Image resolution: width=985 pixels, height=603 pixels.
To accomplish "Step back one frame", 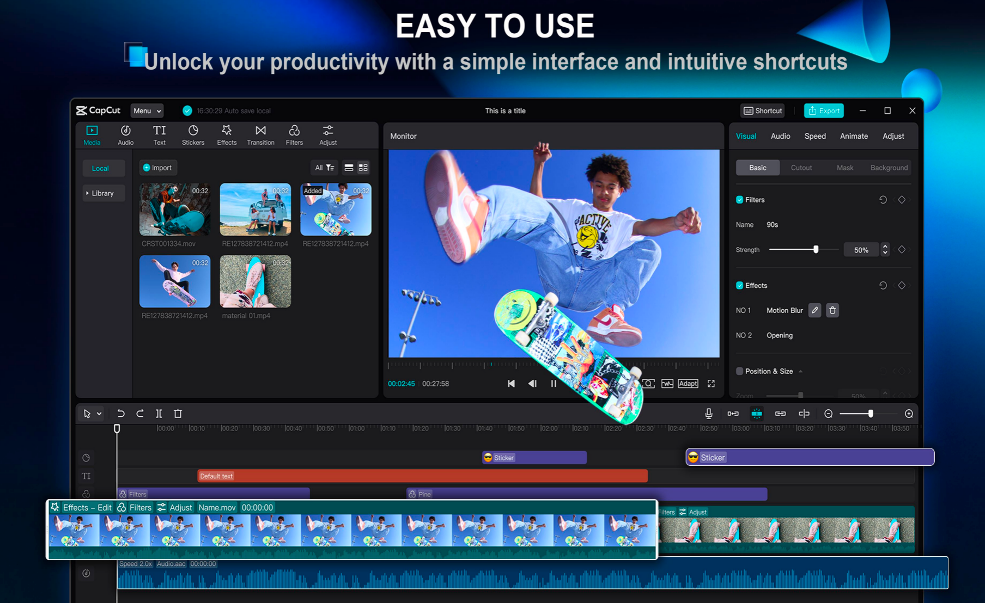I will [532, 384].
